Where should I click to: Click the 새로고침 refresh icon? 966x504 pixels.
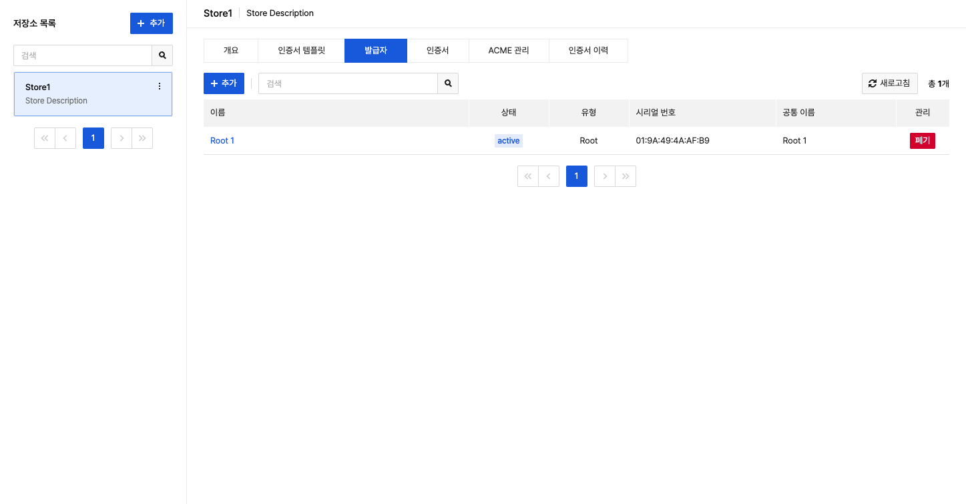tap(873, 83)
